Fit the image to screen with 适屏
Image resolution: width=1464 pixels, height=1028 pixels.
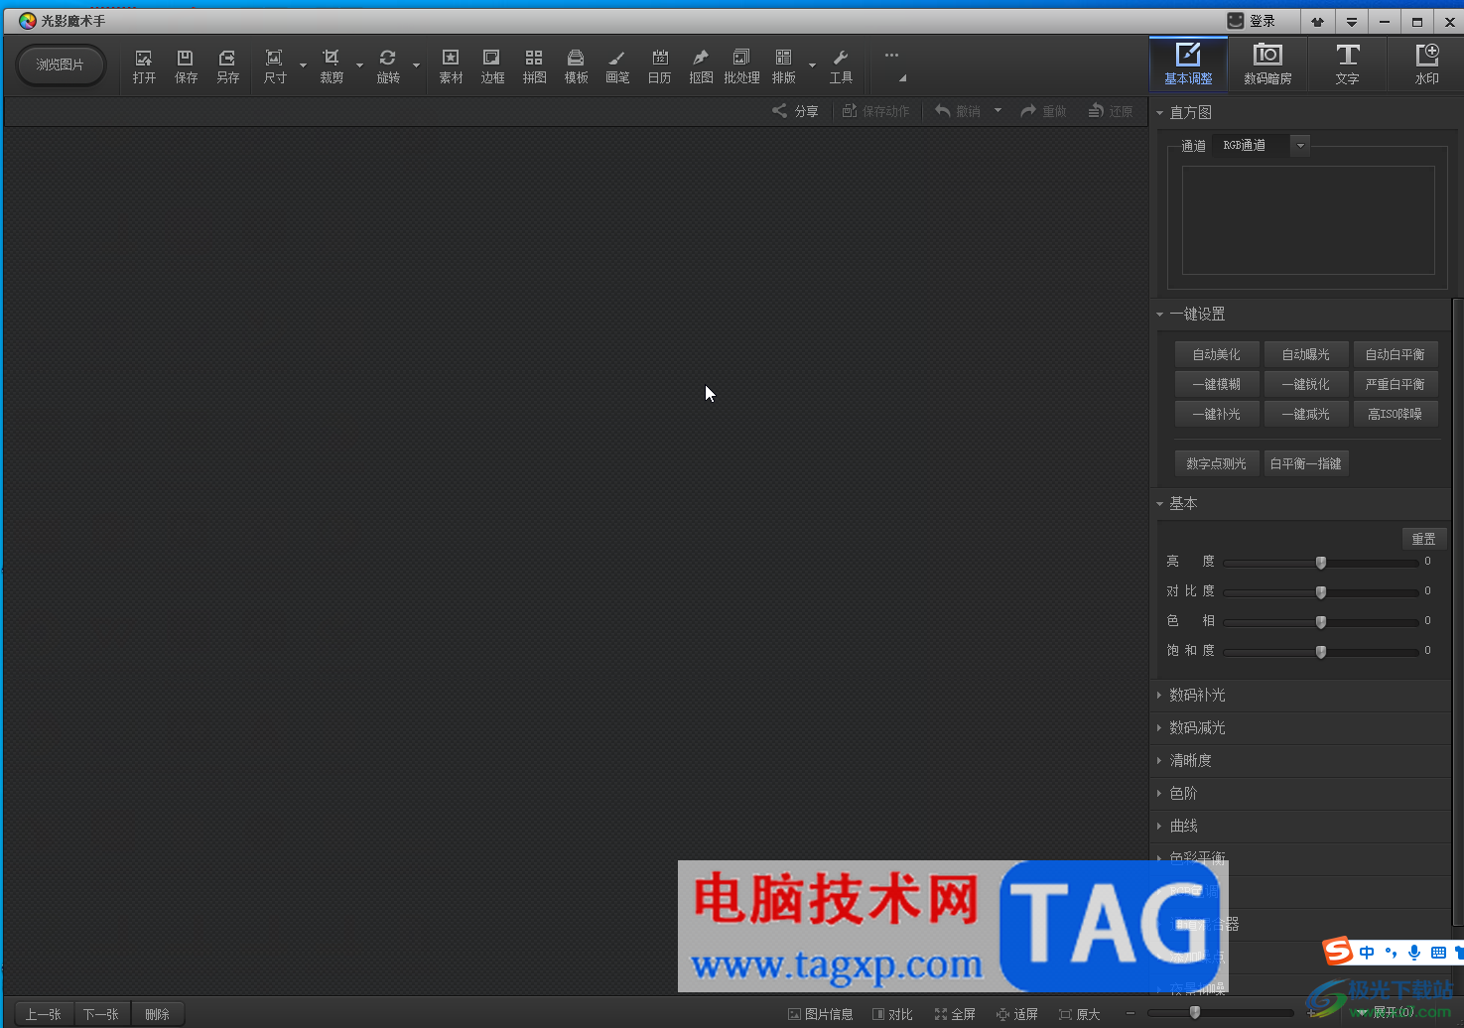1017,1014
